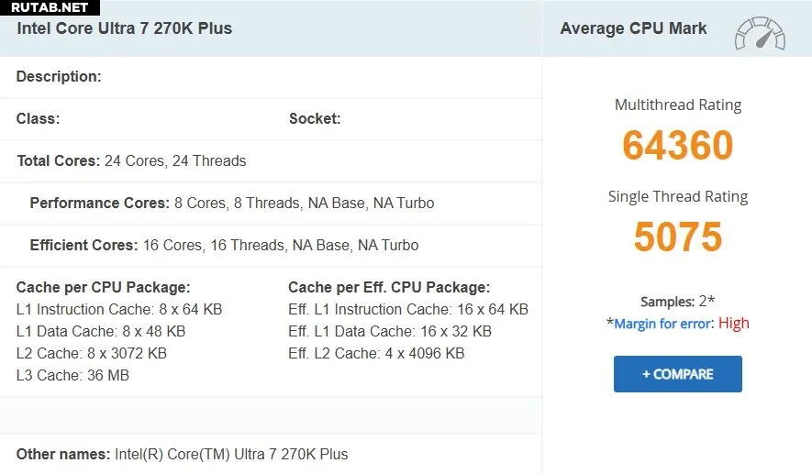Click the Total Cores row
The image size is (812, 474).
(131, 161)
